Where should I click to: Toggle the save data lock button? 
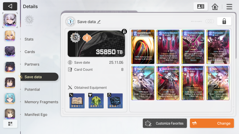point(224,21)
